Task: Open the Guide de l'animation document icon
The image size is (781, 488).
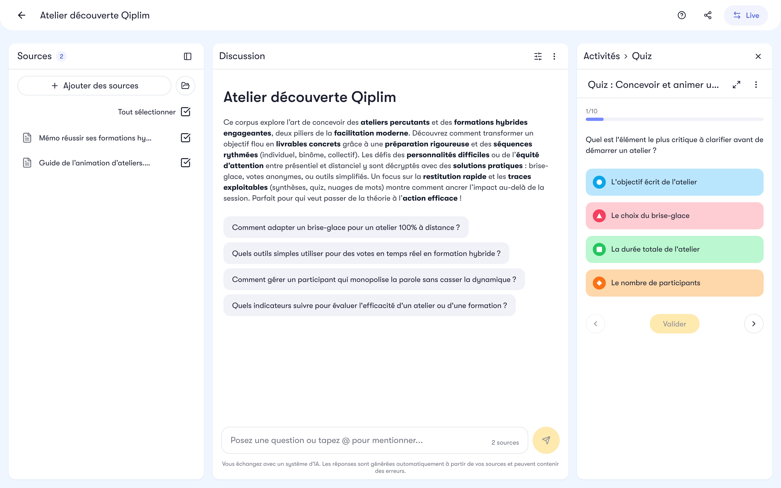Action: point(27,163)
